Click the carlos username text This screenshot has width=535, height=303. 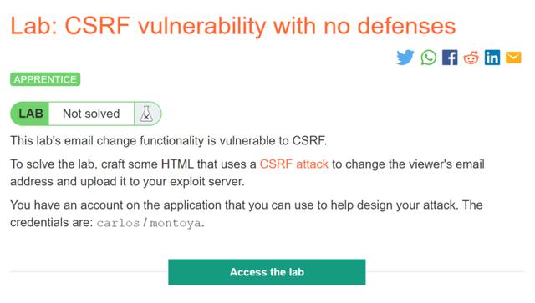[118, 223]
